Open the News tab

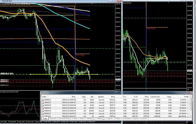click(x=75, y=118)
